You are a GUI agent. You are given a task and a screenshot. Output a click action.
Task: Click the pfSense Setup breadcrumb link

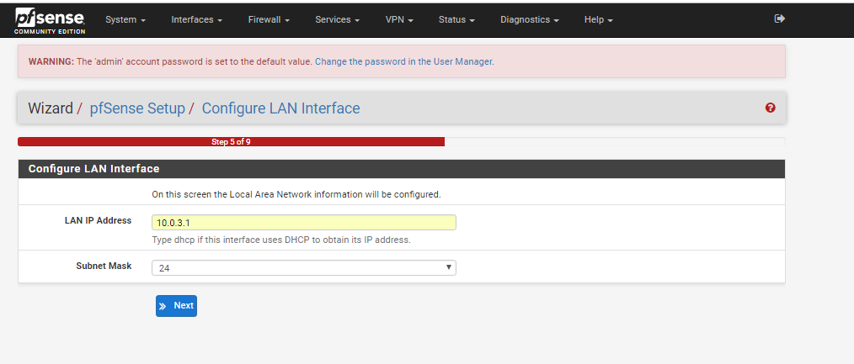[137, 108]
